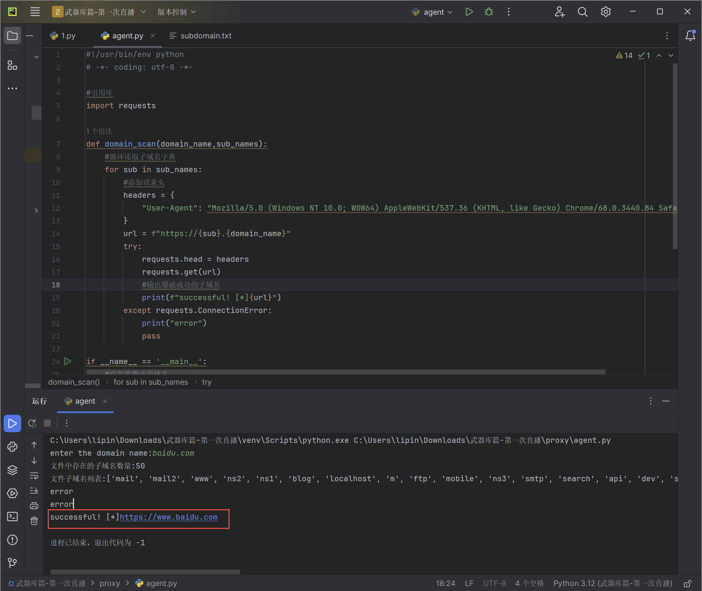This screenshot has height=591, width=702.
Task: Start debugging with the bug icon
Action: pos(489,12)
